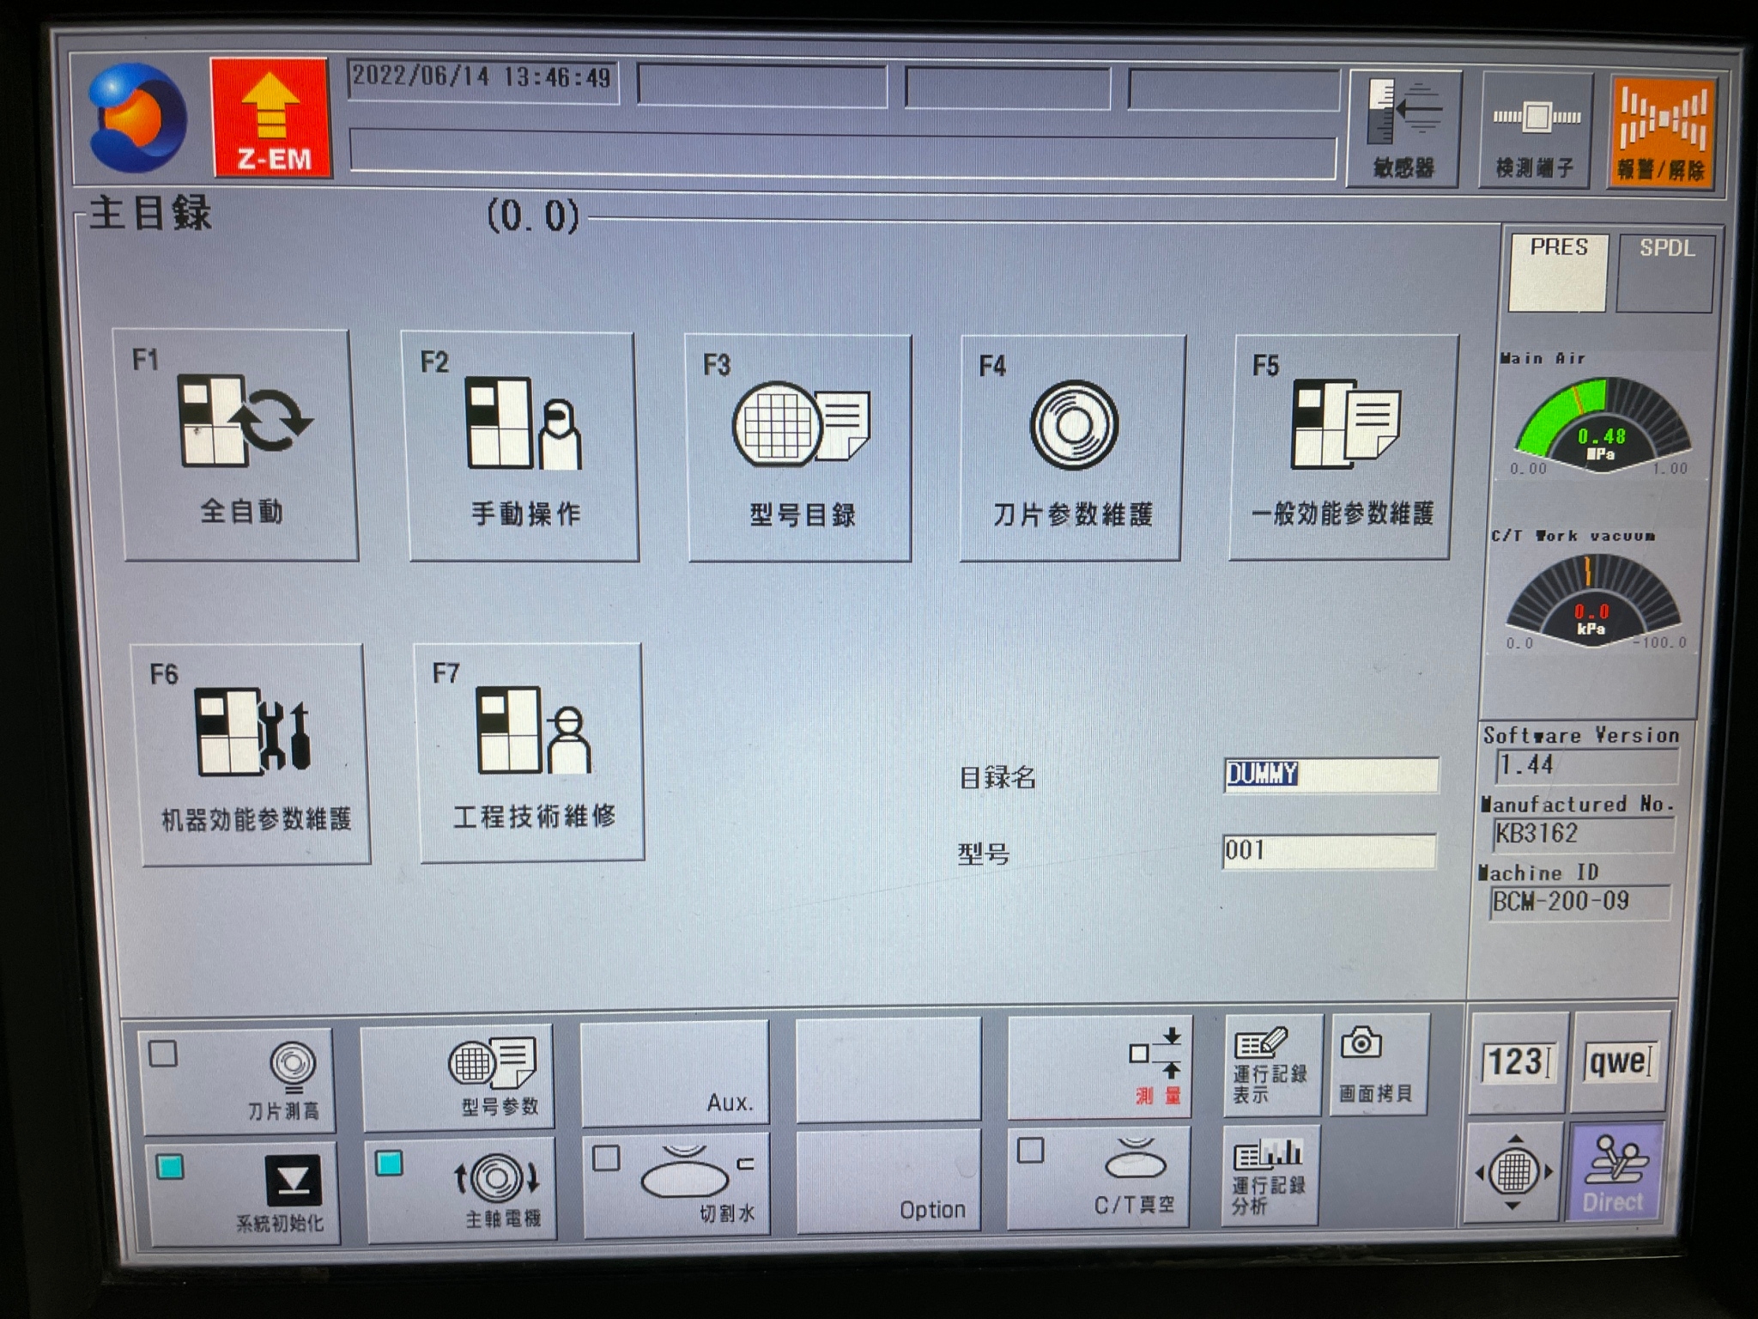
Task: Open F4 刀片参数維護 blade maintenance
Action: click(x=1071, y=448)
